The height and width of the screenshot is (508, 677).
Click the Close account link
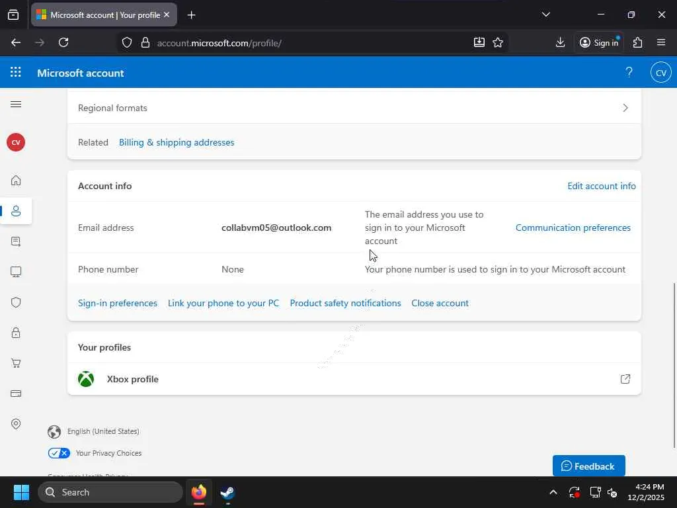click(x=440, y=303)
